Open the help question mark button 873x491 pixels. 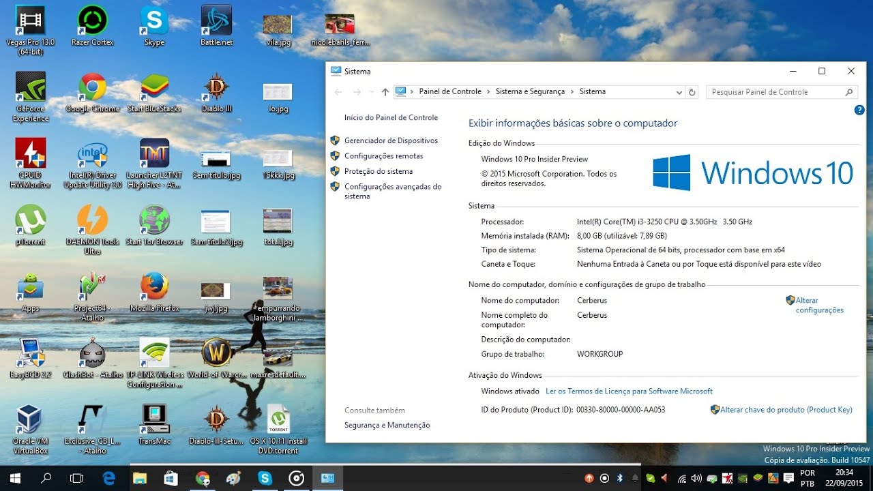(859, 110)
